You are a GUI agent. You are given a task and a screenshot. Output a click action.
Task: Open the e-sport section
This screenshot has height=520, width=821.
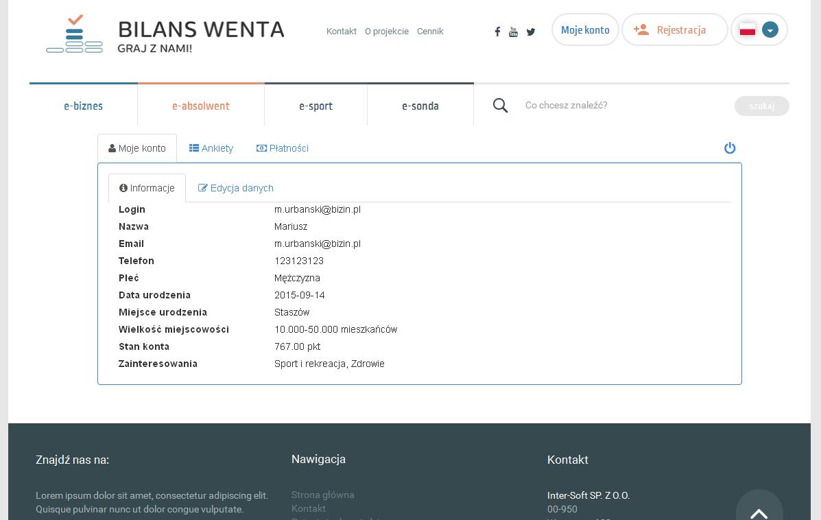[x=316, y=106]
